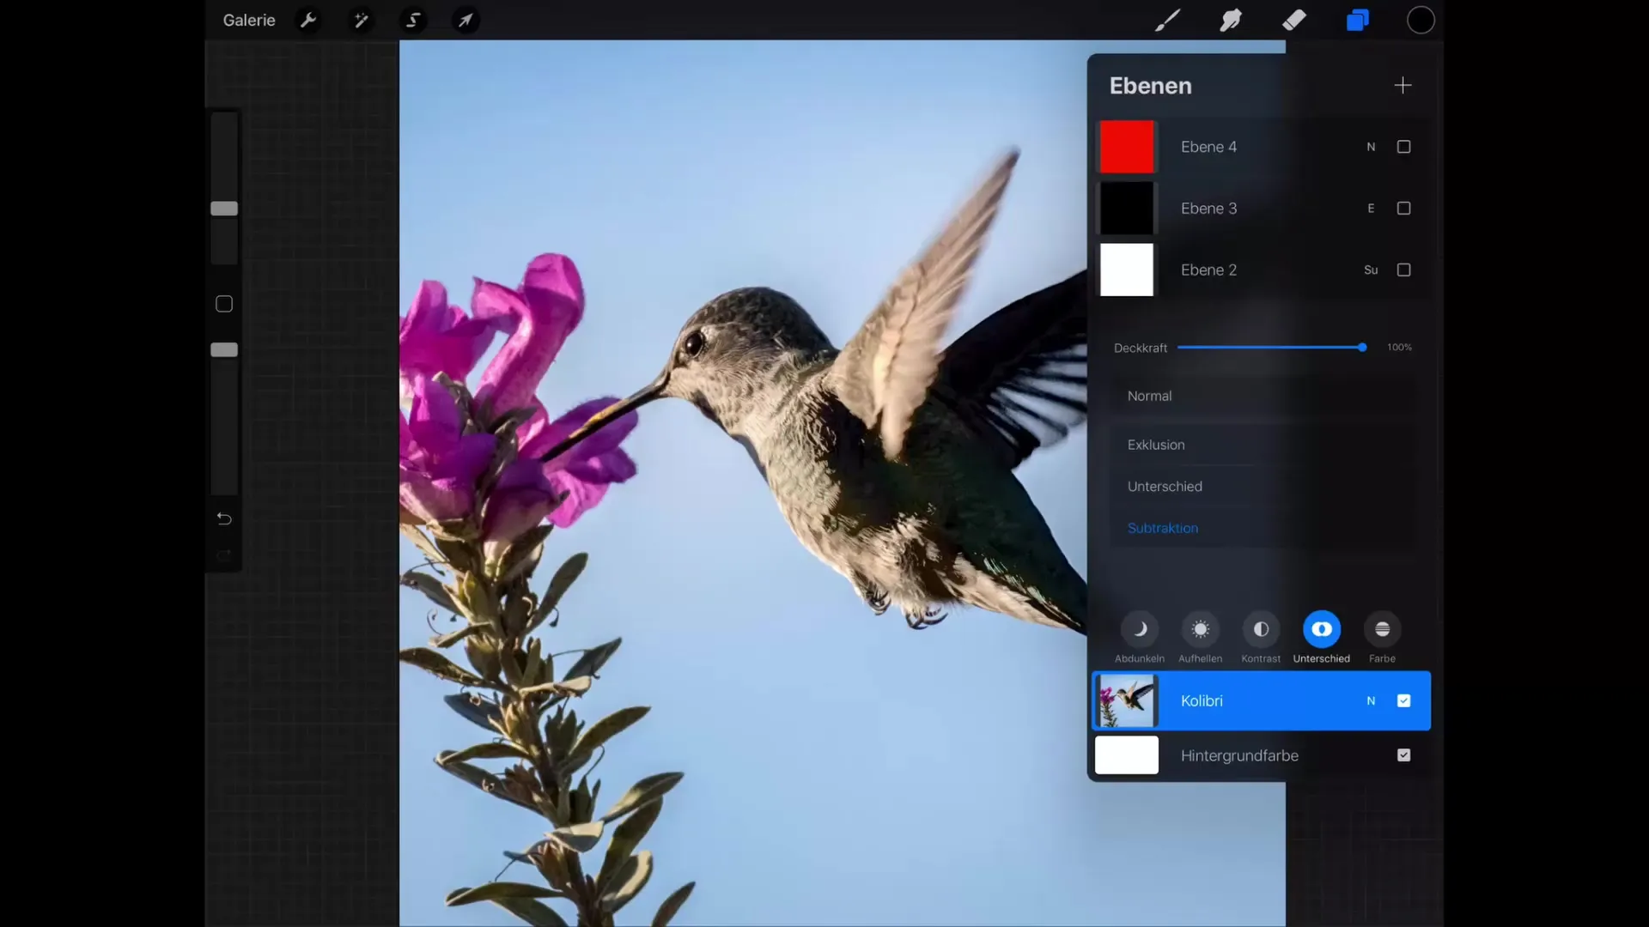This screenshot has width=1649, height=927.
Task: Select the Smudge tool
Action: tap(1231, 20)
